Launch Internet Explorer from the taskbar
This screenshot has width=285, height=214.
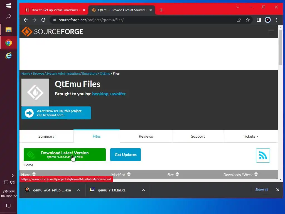9,55
